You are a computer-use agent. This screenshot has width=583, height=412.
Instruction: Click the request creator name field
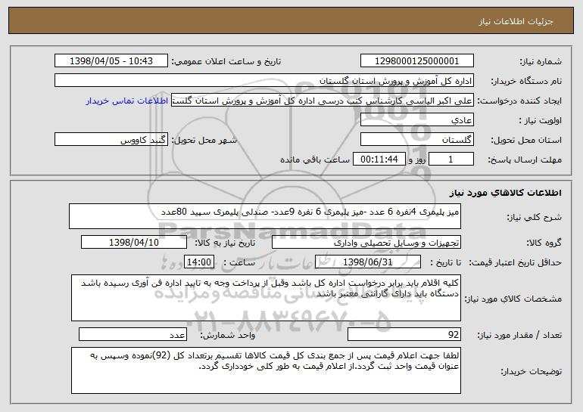[x=323, y=100]
